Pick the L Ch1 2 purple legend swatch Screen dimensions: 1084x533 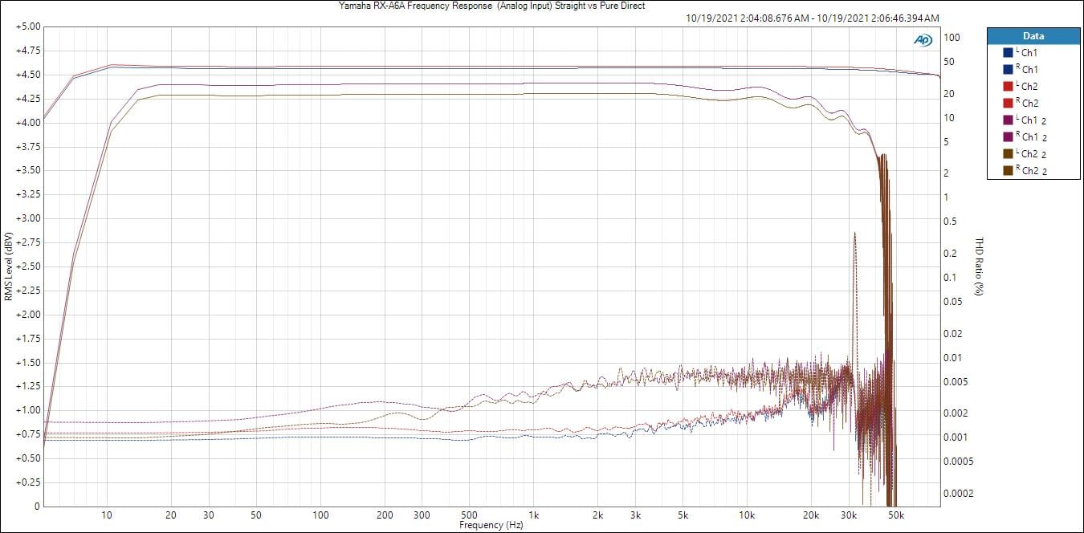[x=1008, y=120]
